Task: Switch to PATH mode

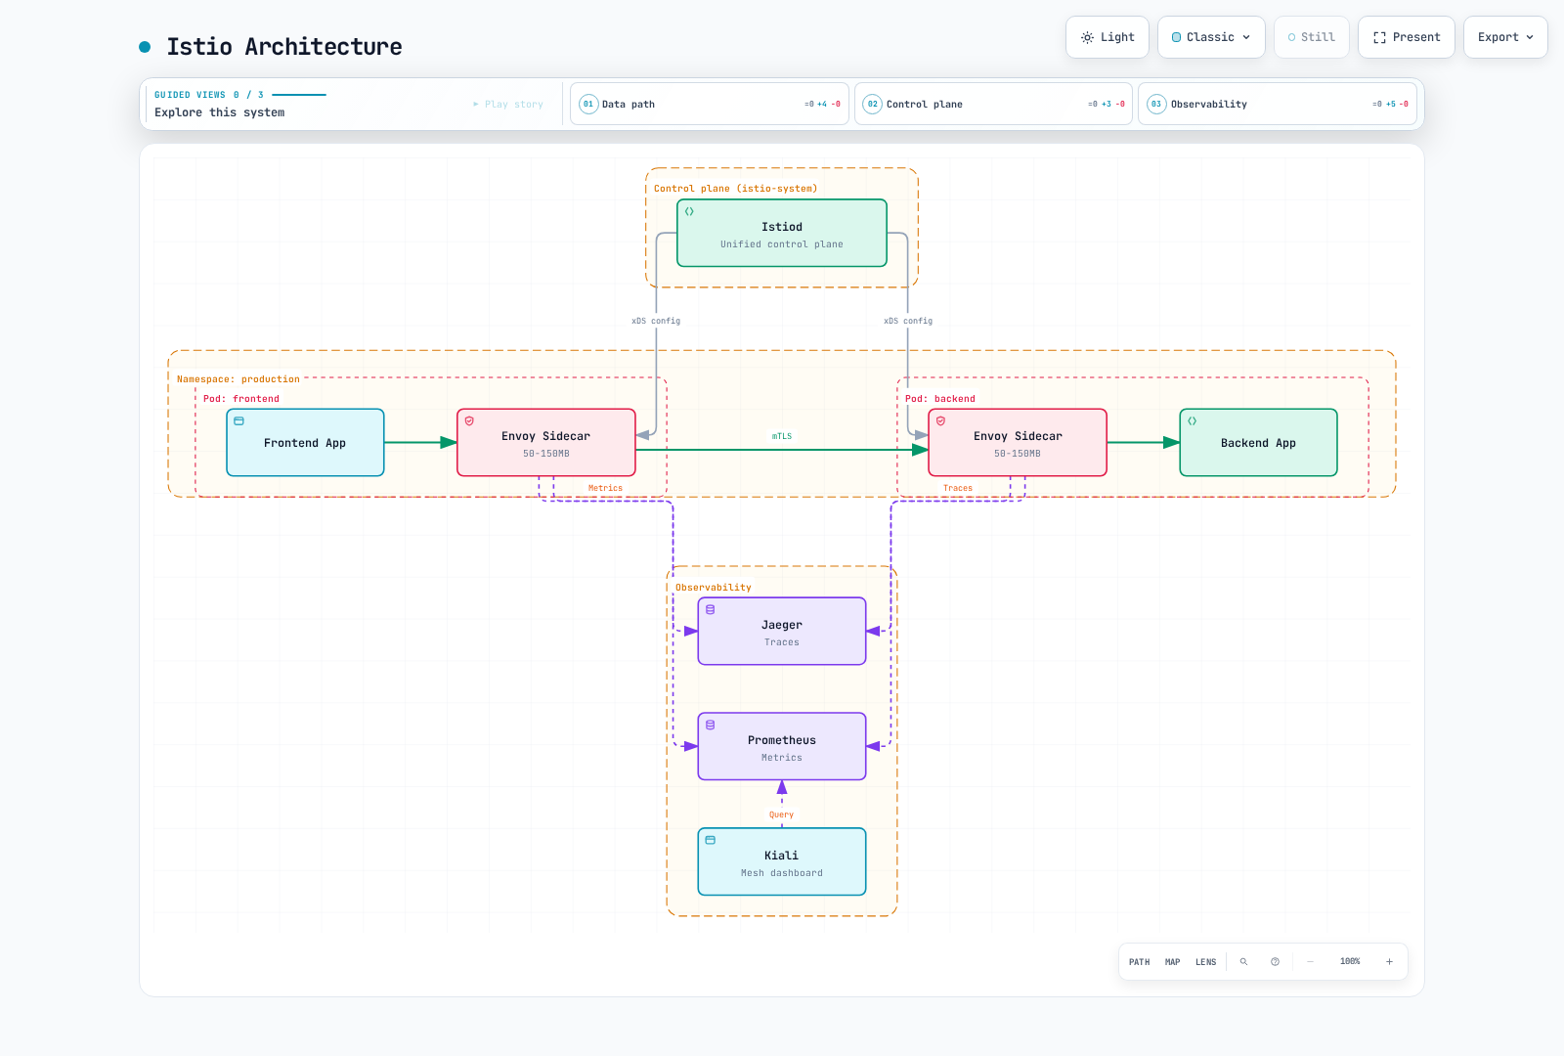Action: click(x=1139, y=962)
